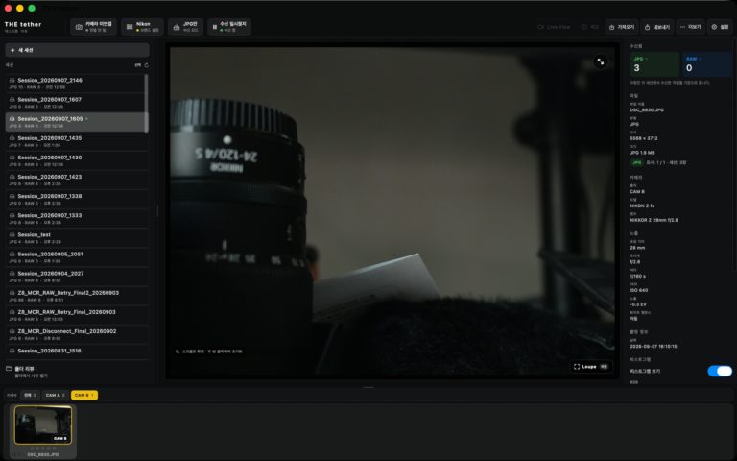
Task: Select the yellow CAM B filter tab
Action: coord(84,395)
